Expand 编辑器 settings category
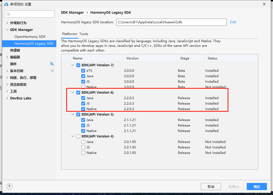273x195 pixels. 7,57
